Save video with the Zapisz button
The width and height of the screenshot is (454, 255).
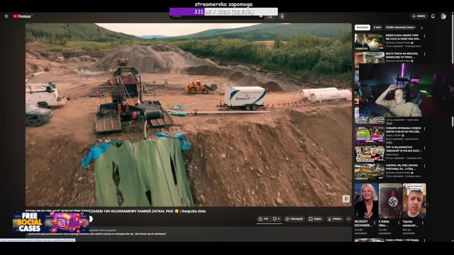pyautogui.click(x=315, y=219)
